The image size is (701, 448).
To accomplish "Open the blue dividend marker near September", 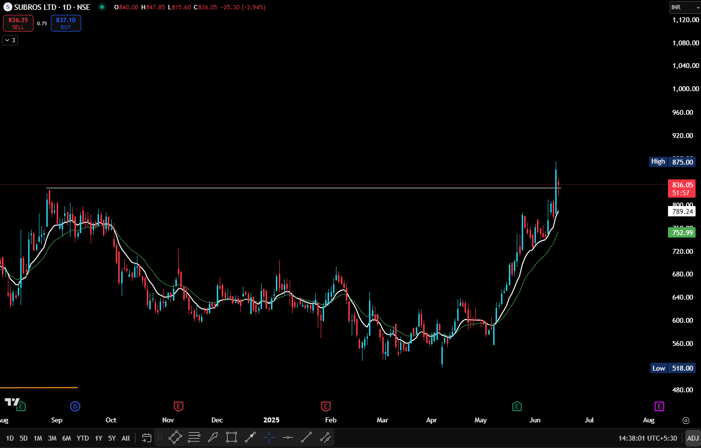I will click(x=75, y=406).
